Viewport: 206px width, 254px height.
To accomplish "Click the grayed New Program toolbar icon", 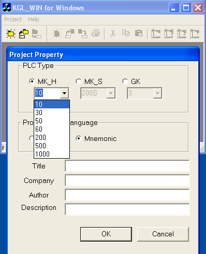I will (57, 34).
